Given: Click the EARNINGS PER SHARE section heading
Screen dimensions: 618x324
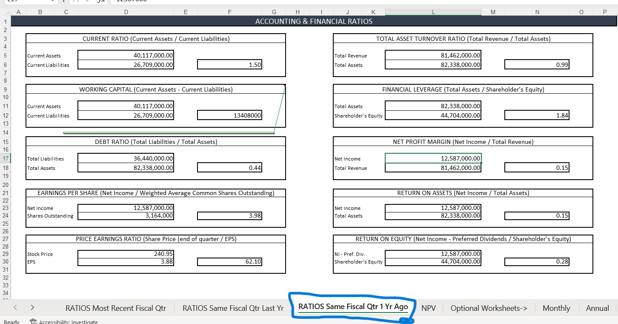Looking at the screenshot, I should tap(156, 193).
